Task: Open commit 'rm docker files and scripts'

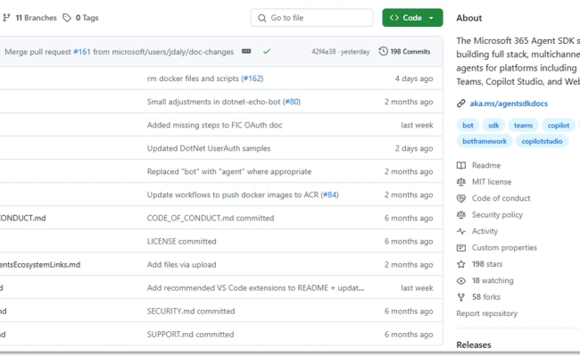Action: click(x=193, y=79)
